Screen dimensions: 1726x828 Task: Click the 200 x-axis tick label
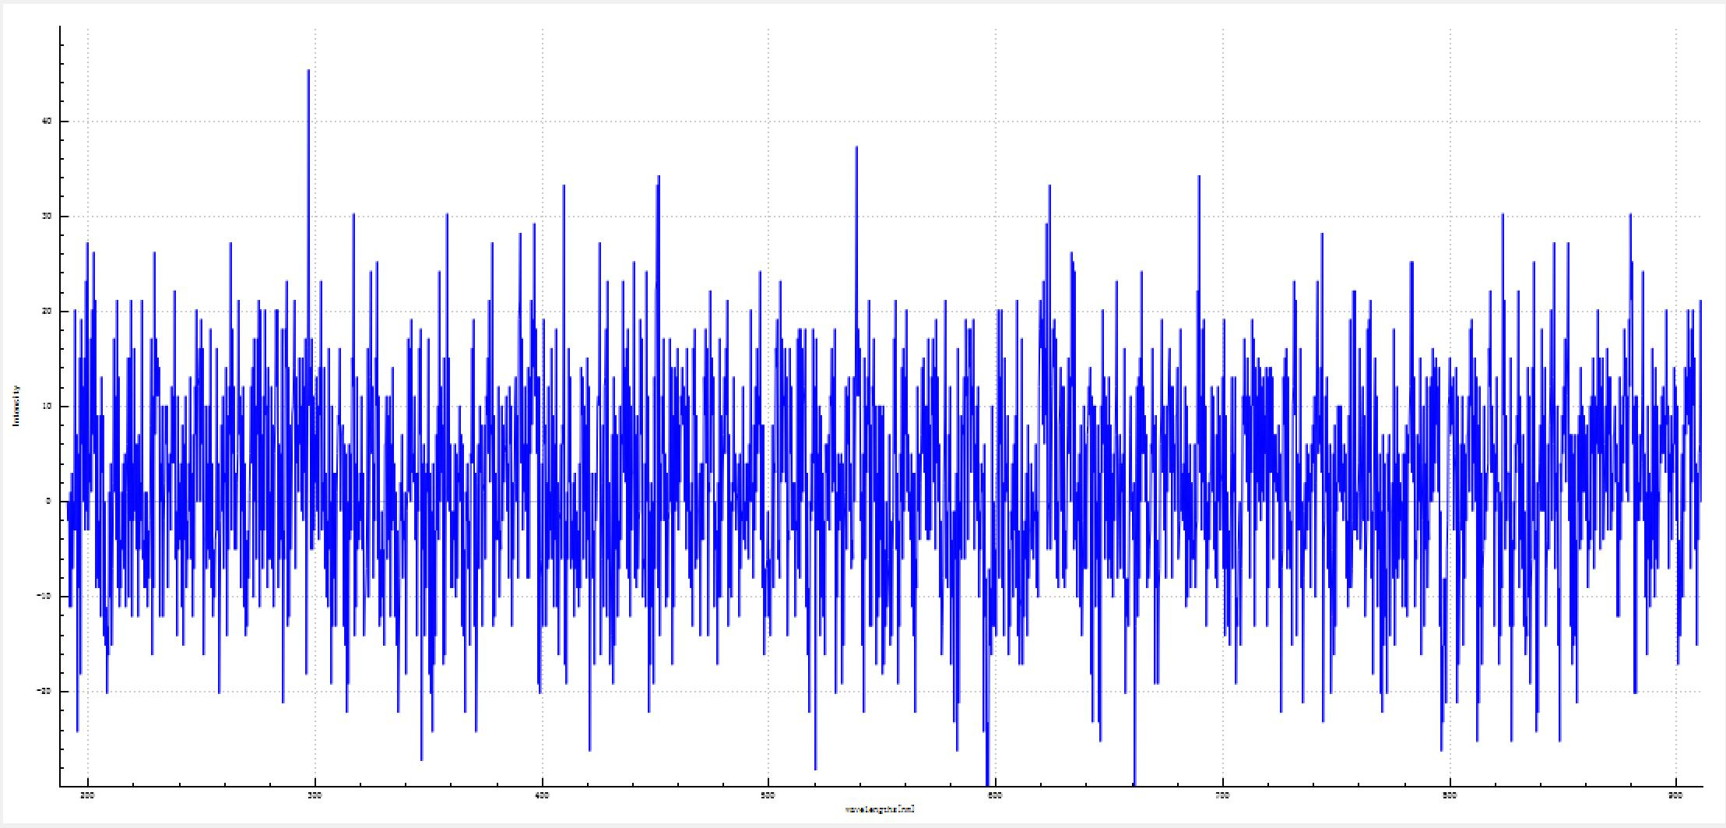(x=88, y=795)
